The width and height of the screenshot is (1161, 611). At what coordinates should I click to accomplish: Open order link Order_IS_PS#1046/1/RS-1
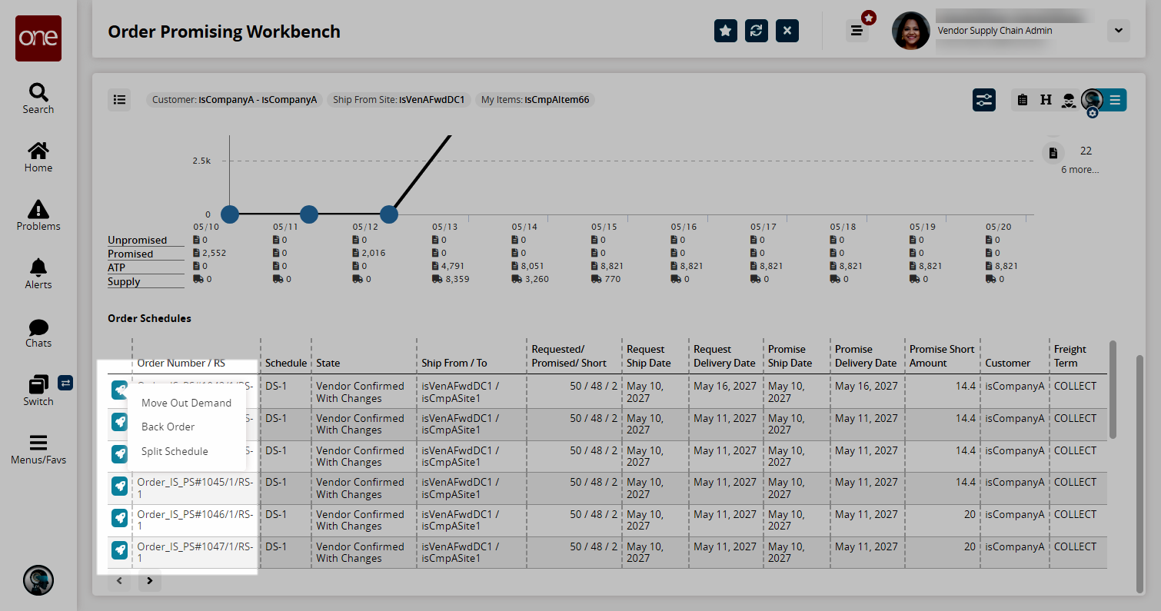[x=195, y=520]
